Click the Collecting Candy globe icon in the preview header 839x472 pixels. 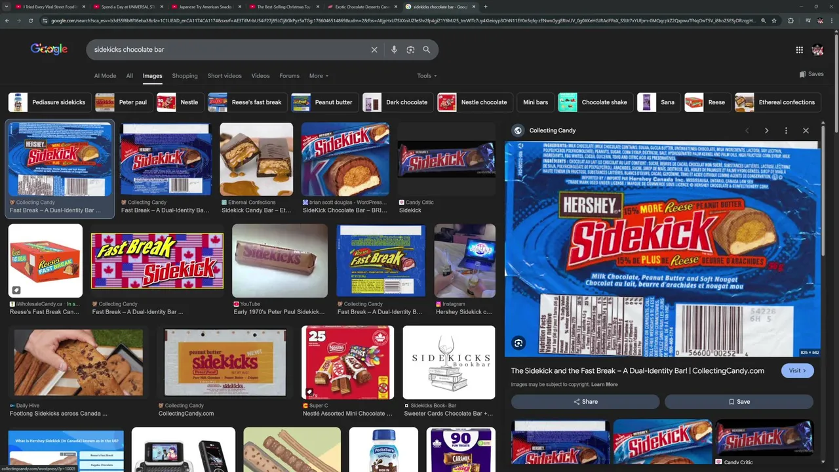coord(518,130)
